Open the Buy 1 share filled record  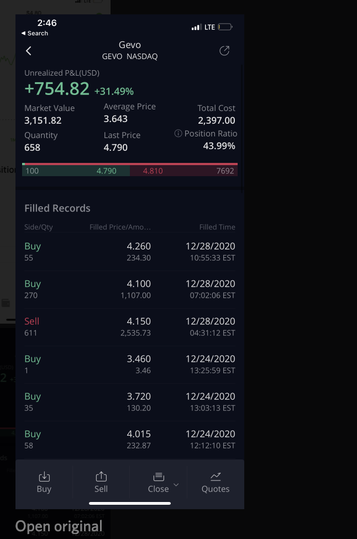pyautogui.click(x=130, y=364)
